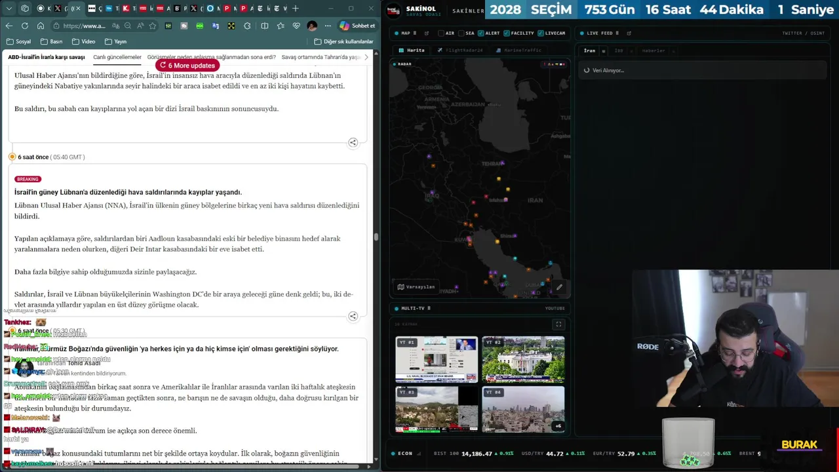Image resolution: width=839 pixels, height=472 pixels.
Task: Expand Multi-TV to fullscreen icon
Action: coord(558,324)
